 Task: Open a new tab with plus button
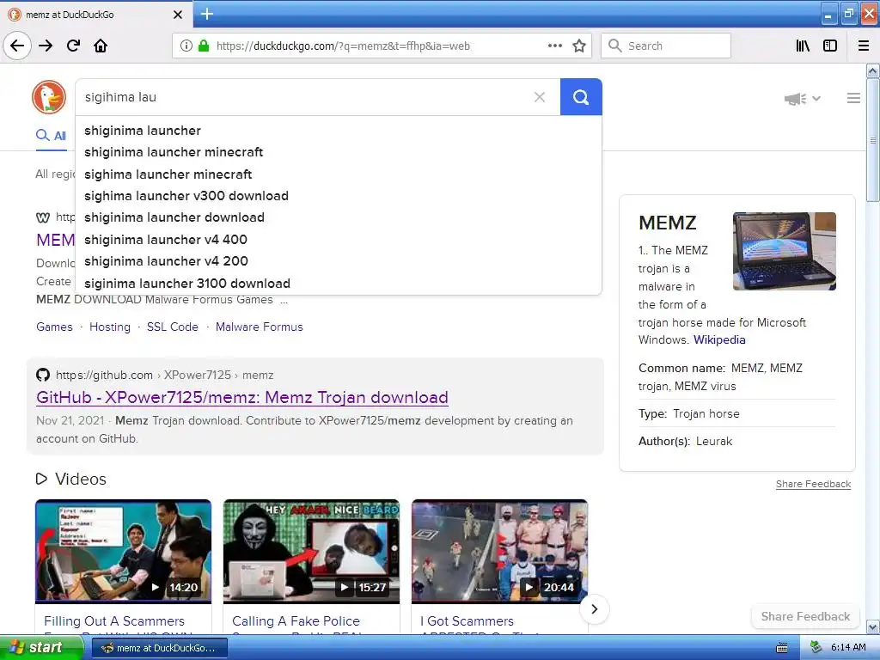click(x=206, y=14)
